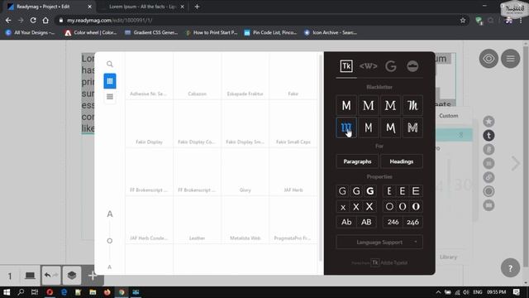Screen dimensions: 529x298
Task: Toggle high contrast O property
Action: pos(416,206)
